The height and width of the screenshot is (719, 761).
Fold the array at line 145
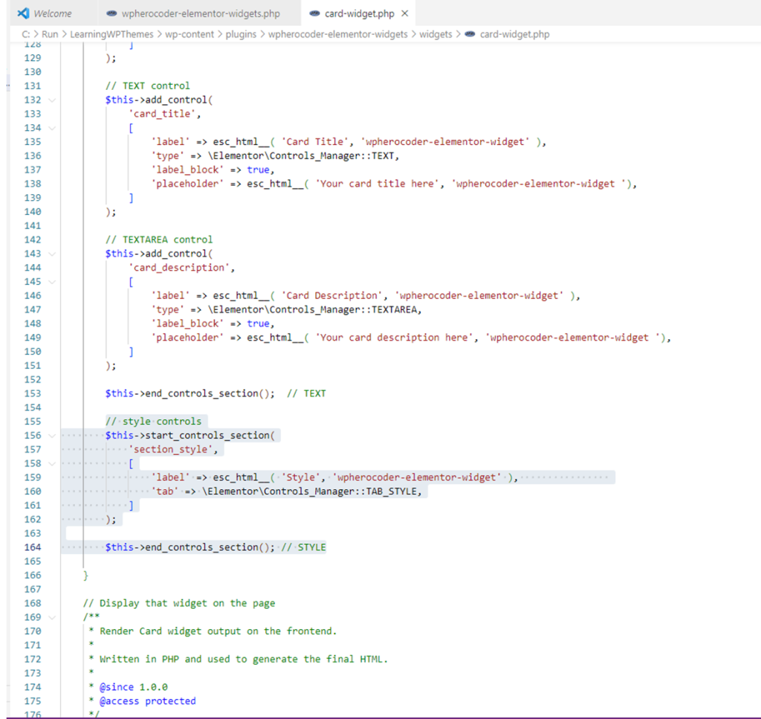click(52, 282)
